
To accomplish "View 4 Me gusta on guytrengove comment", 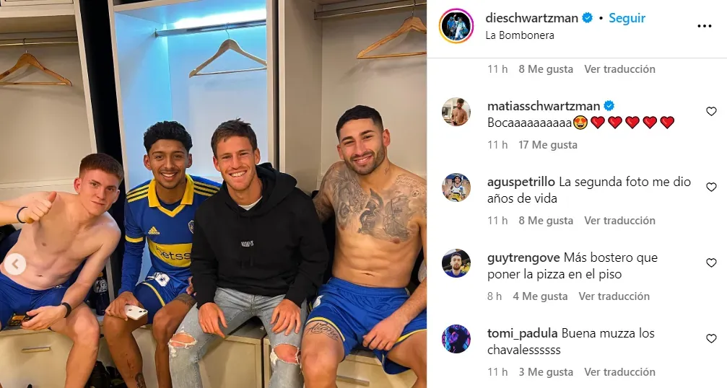I will [540, 296].
